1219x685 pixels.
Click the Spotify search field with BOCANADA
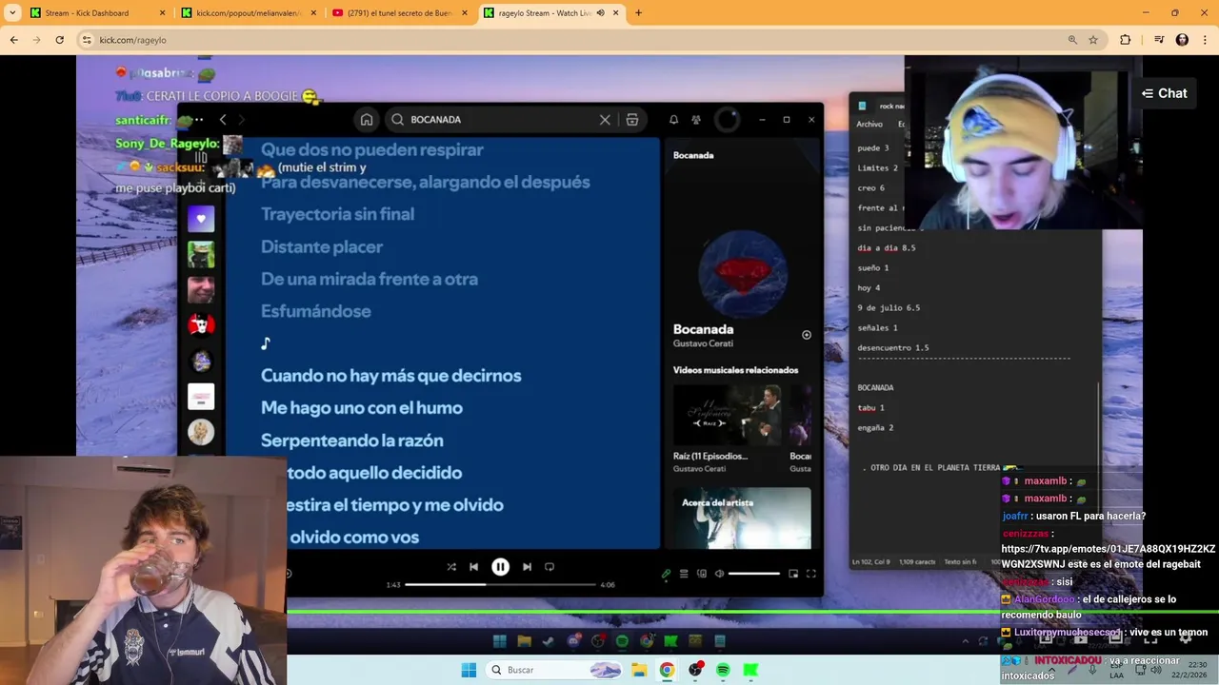[500, 119]
